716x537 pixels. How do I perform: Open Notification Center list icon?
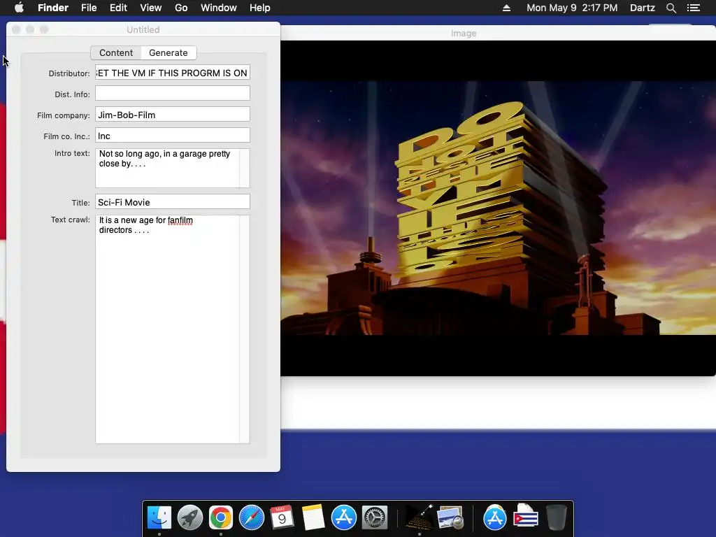[x=694, y=8]
